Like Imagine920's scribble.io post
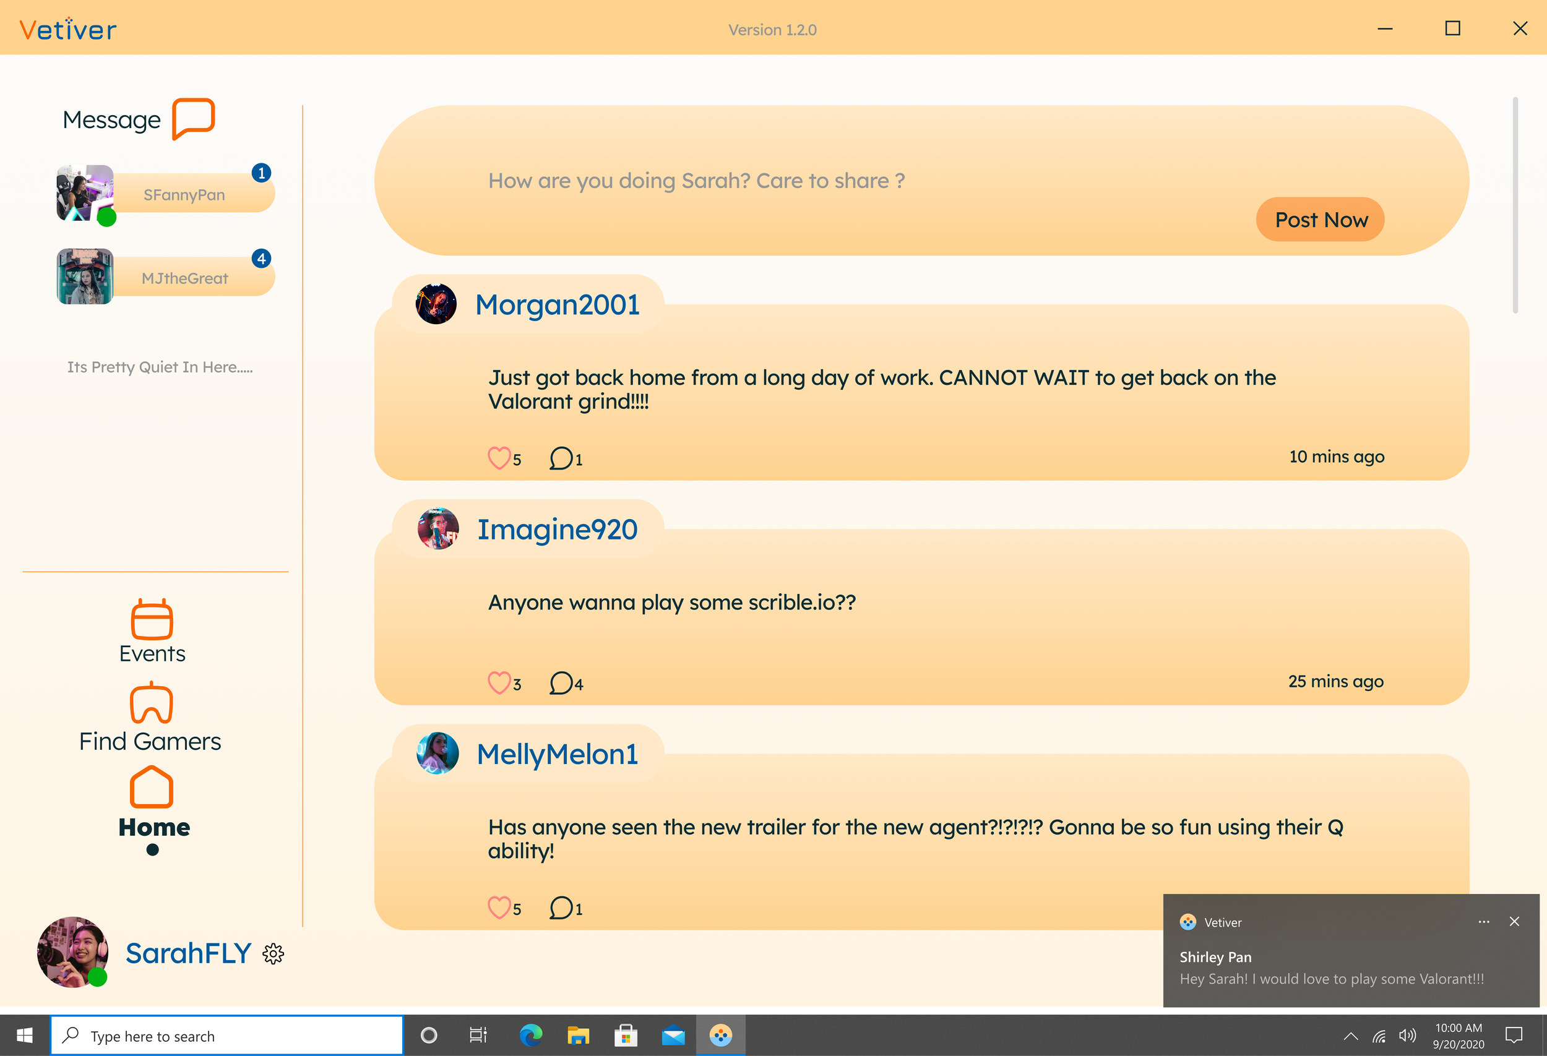This screenshot has width=1547, height=1056. [499, 683]
